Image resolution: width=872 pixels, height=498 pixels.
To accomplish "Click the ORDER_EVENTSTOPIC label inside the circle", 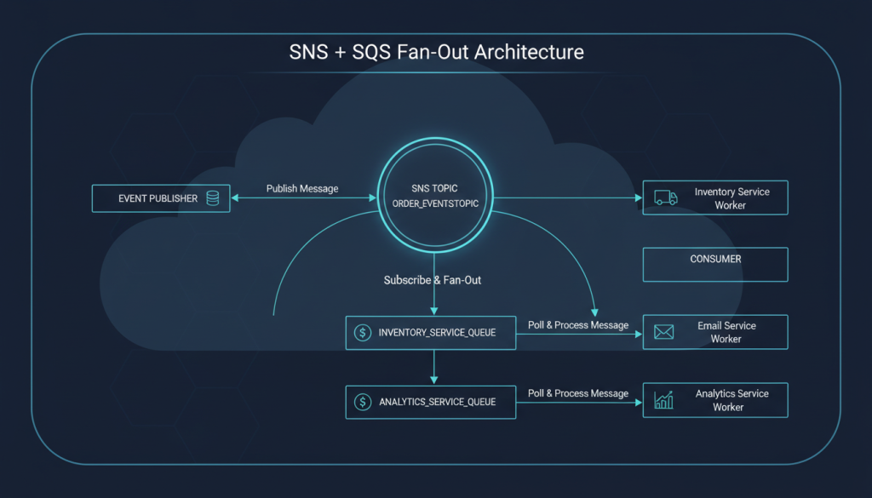I will [x=435, y=204].
